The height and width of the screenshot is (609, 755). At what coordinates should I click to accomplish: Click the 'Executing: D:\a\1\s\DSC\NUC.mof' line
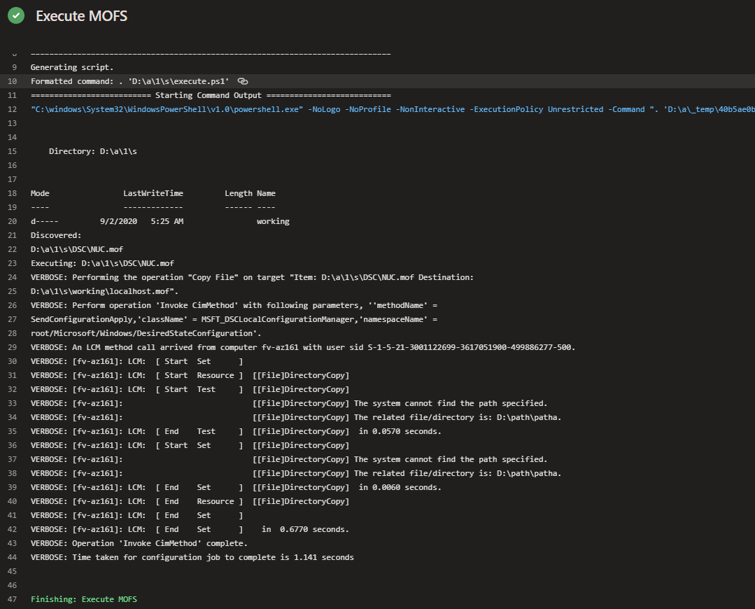(103, 263)
